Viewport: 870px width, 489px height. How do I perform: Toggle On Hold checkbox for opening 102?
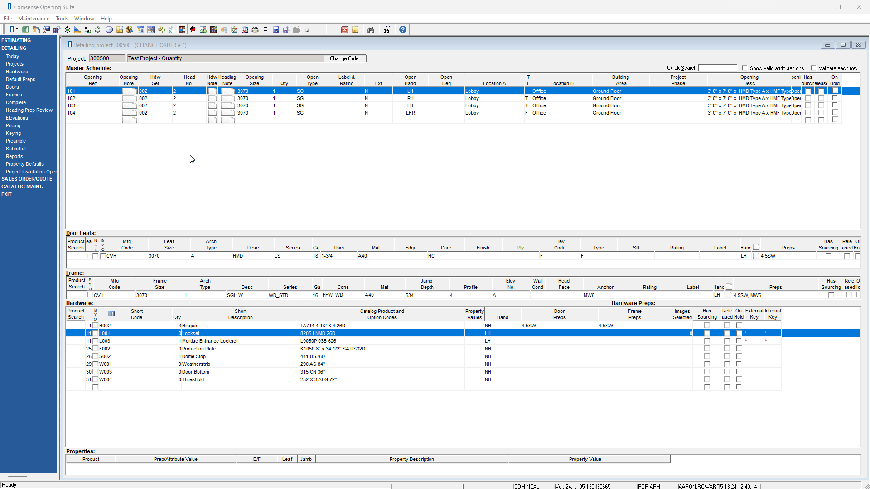pyautogui.click(x=835, y=98)
